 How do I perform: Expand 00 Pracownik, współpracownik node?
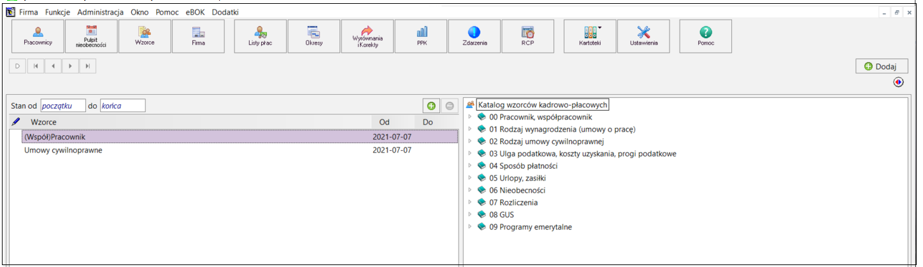469,117
